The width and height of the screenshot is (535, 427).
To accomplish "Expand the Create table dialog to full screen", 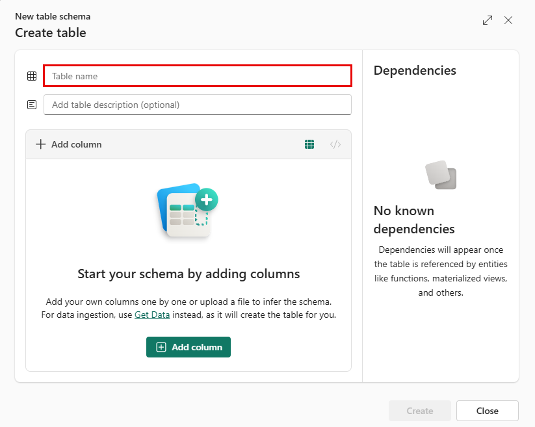I will pyautogui.click(x=487, y=20).
